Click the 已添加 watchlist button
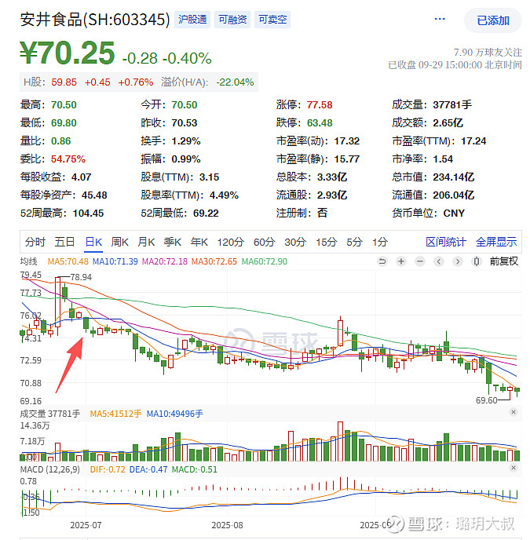This screenshot has height=540, width=530. point(493,20)
